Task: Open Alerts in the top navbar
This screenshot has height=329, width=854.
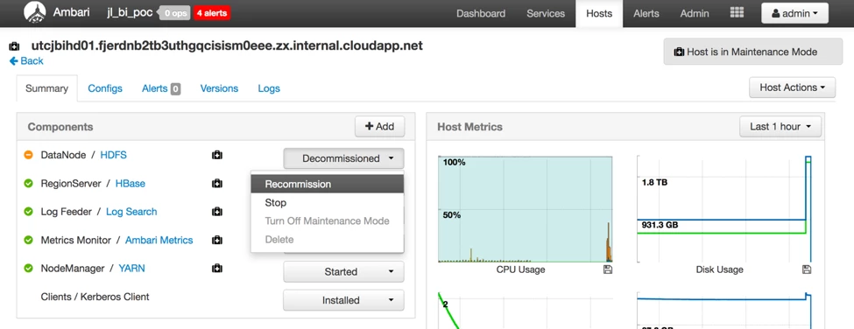Action: [x=646, y=14]
